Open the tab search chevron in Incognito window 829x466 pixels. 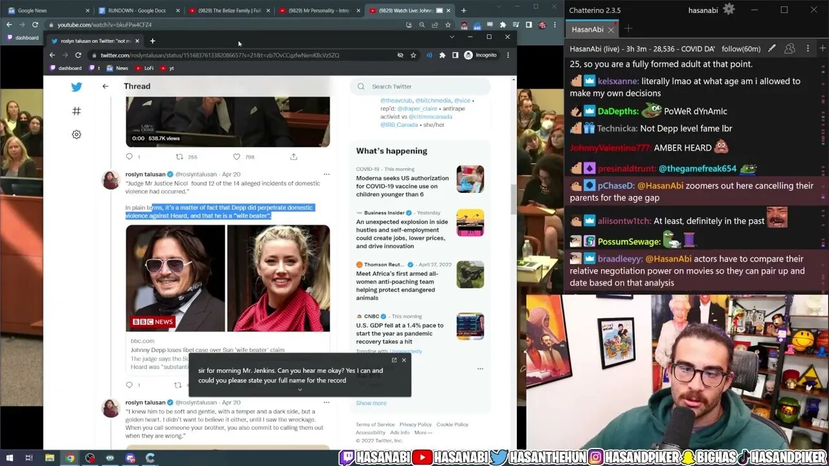coord(452,37)
